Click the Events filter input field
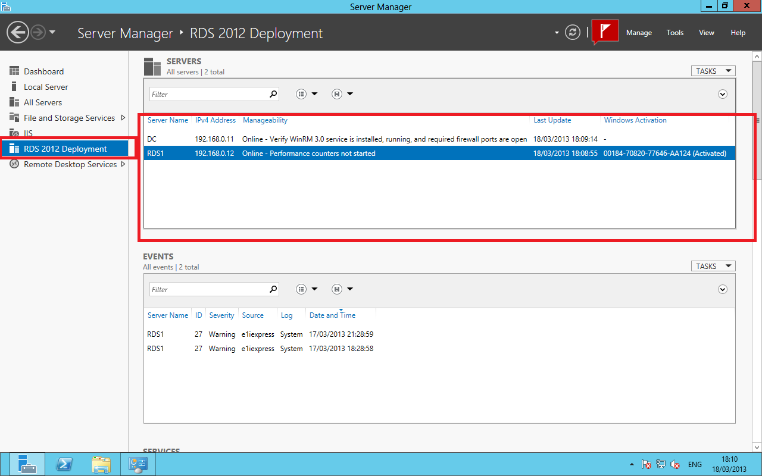 [208, 289]
